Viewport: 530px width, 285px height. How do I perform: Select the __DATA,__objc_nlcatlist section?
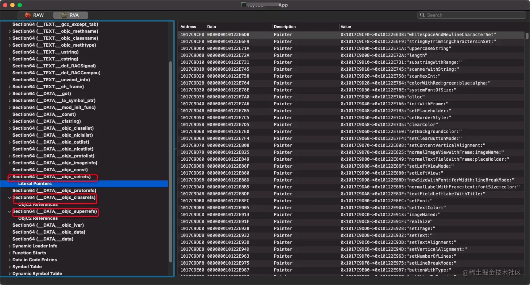click(x=53, y=149)
